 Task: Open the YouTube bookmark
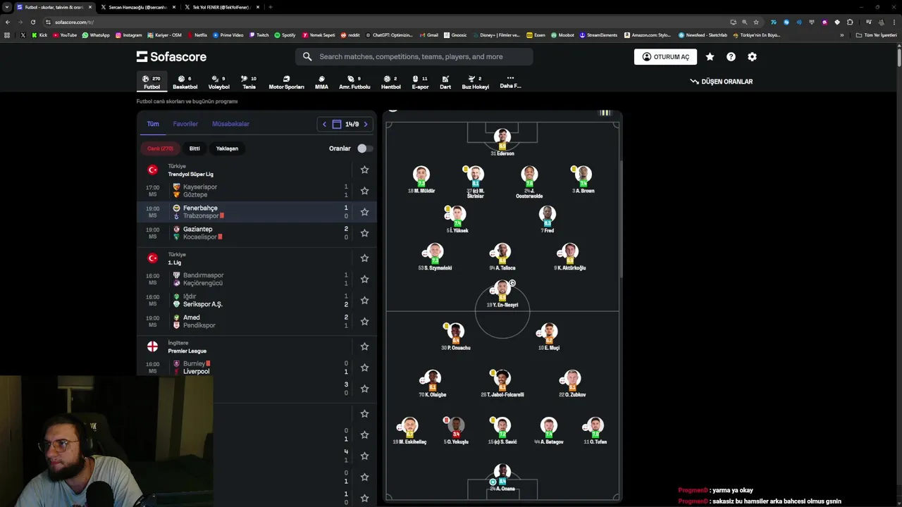point(64,35)
